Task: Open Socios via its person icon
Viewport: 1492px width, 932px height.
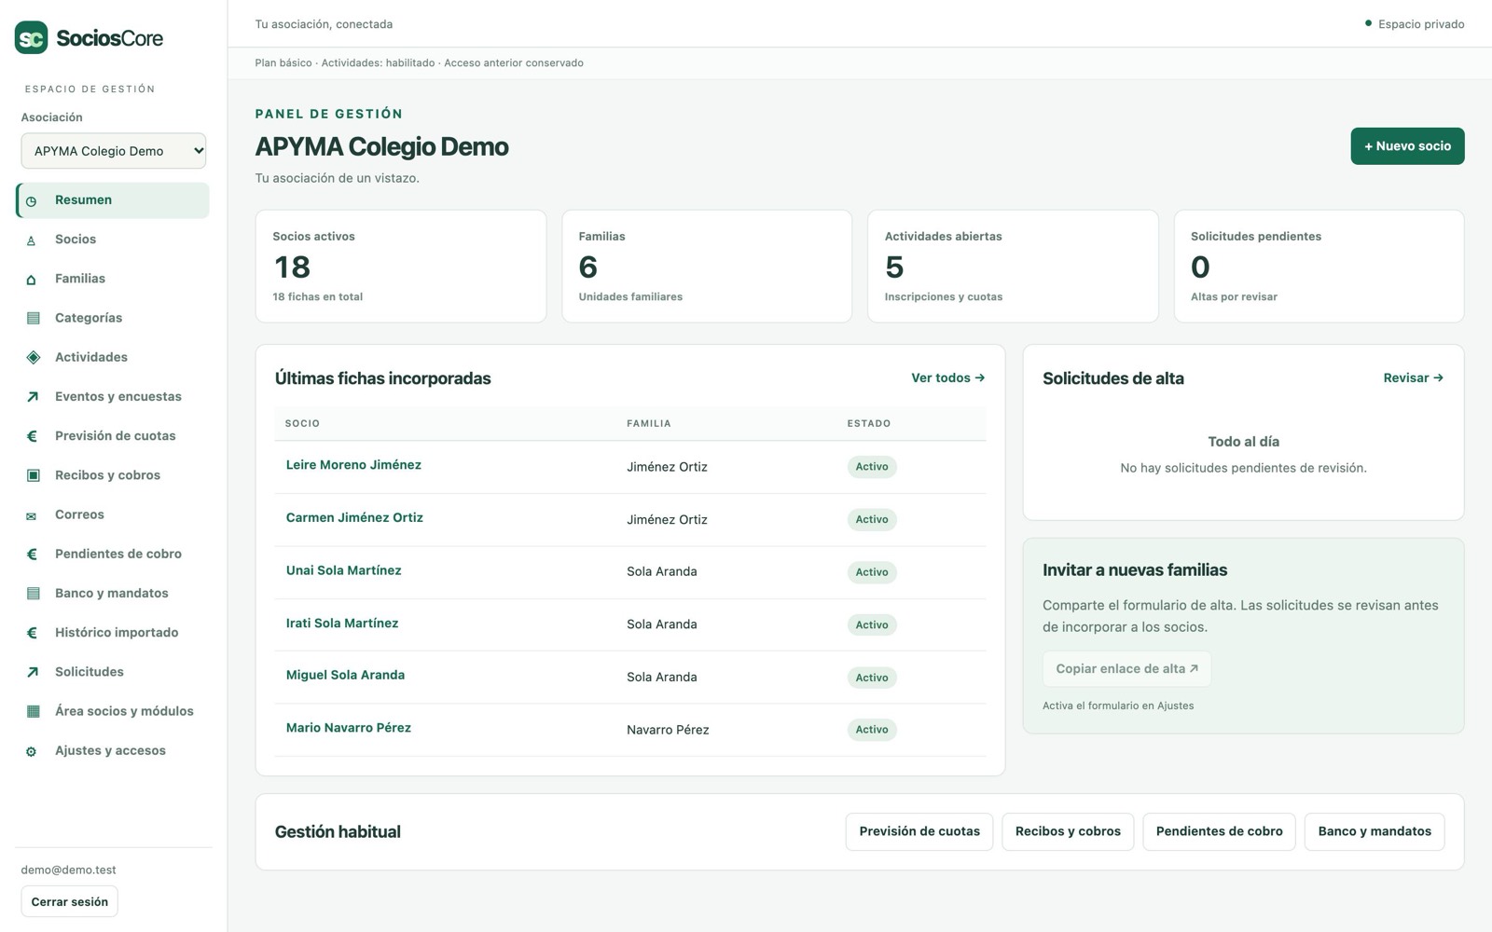Action: [x=32, y=240]
